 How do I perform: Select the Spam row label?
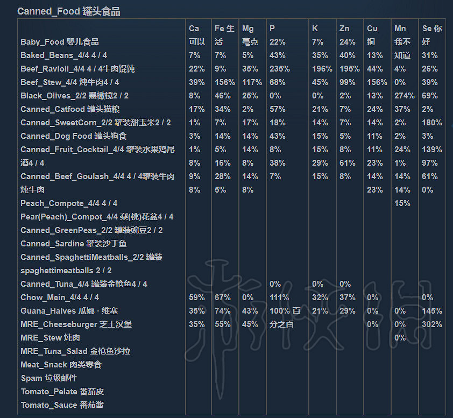(x=48, y=378)
